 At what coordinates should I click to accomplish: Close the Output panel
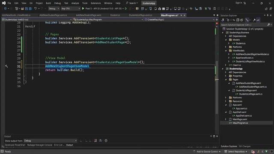[217, 136]
